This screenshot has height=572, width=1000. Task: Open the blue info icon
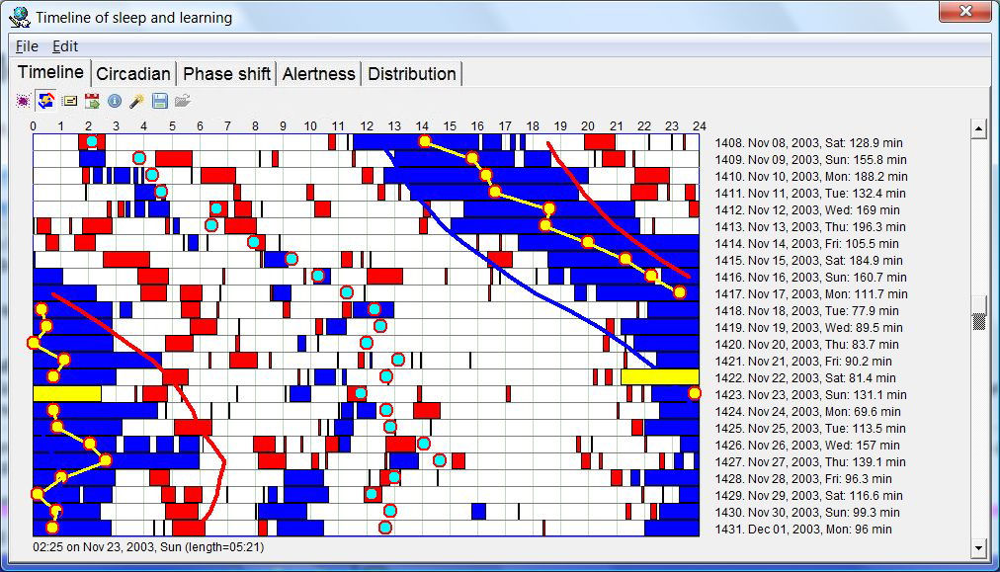[x=115, y=101]
